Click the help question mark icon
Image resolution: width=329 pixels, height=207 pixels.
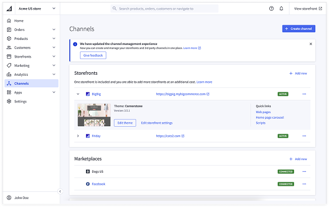pyautogui.click(x=271, y=9)
